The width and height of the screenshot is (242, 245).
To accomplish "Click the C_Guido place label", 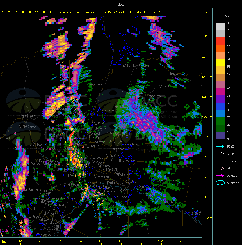I will click(x=35, y=145).
